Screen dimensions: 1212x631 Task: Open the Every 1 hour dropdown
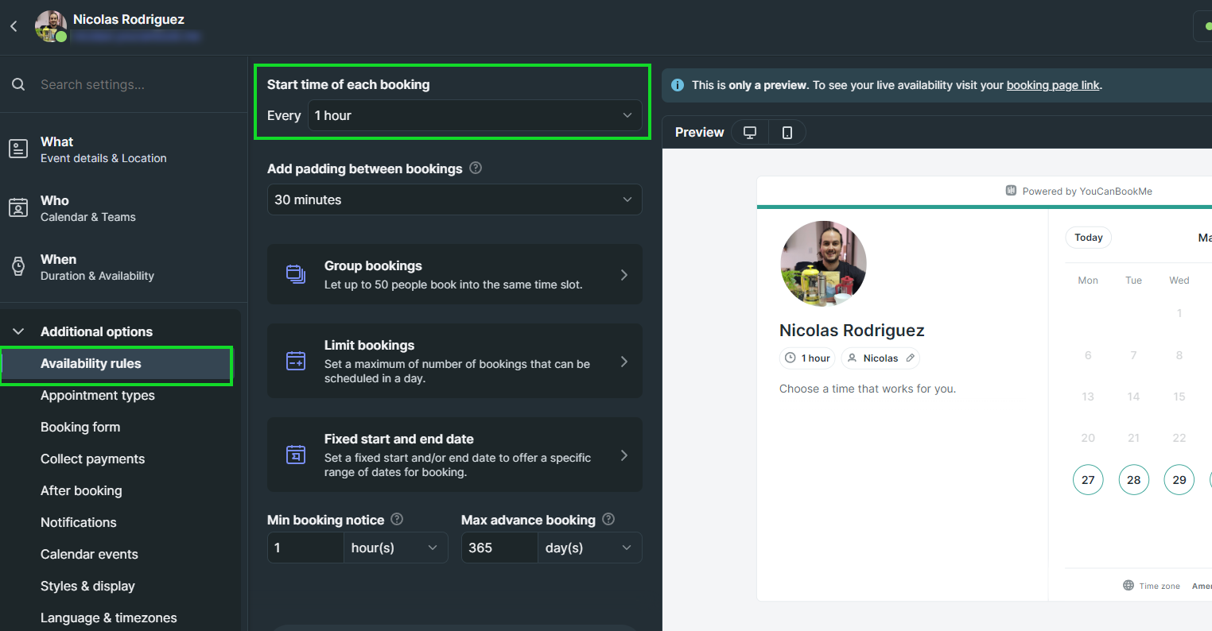(x=475, y=115)
